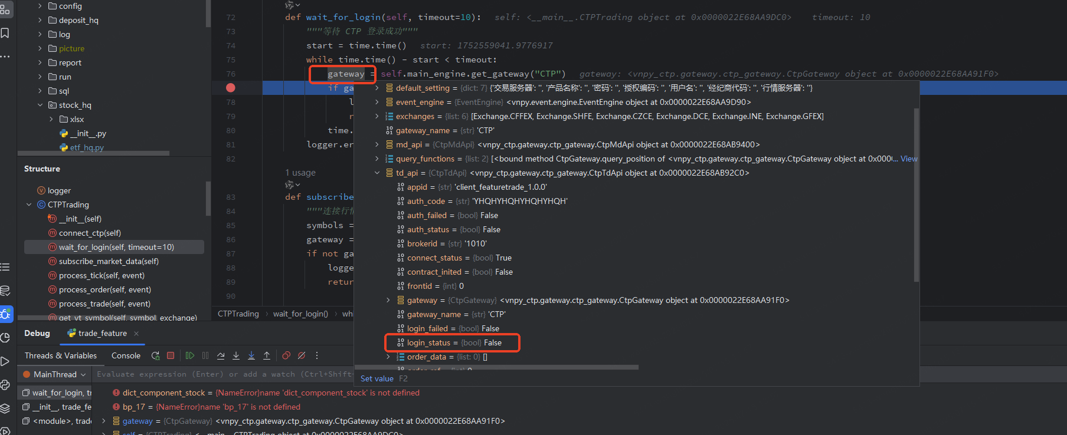Click wait_for_login() breadcrumb
This screenshot has height=435, width=1067.
300,314
